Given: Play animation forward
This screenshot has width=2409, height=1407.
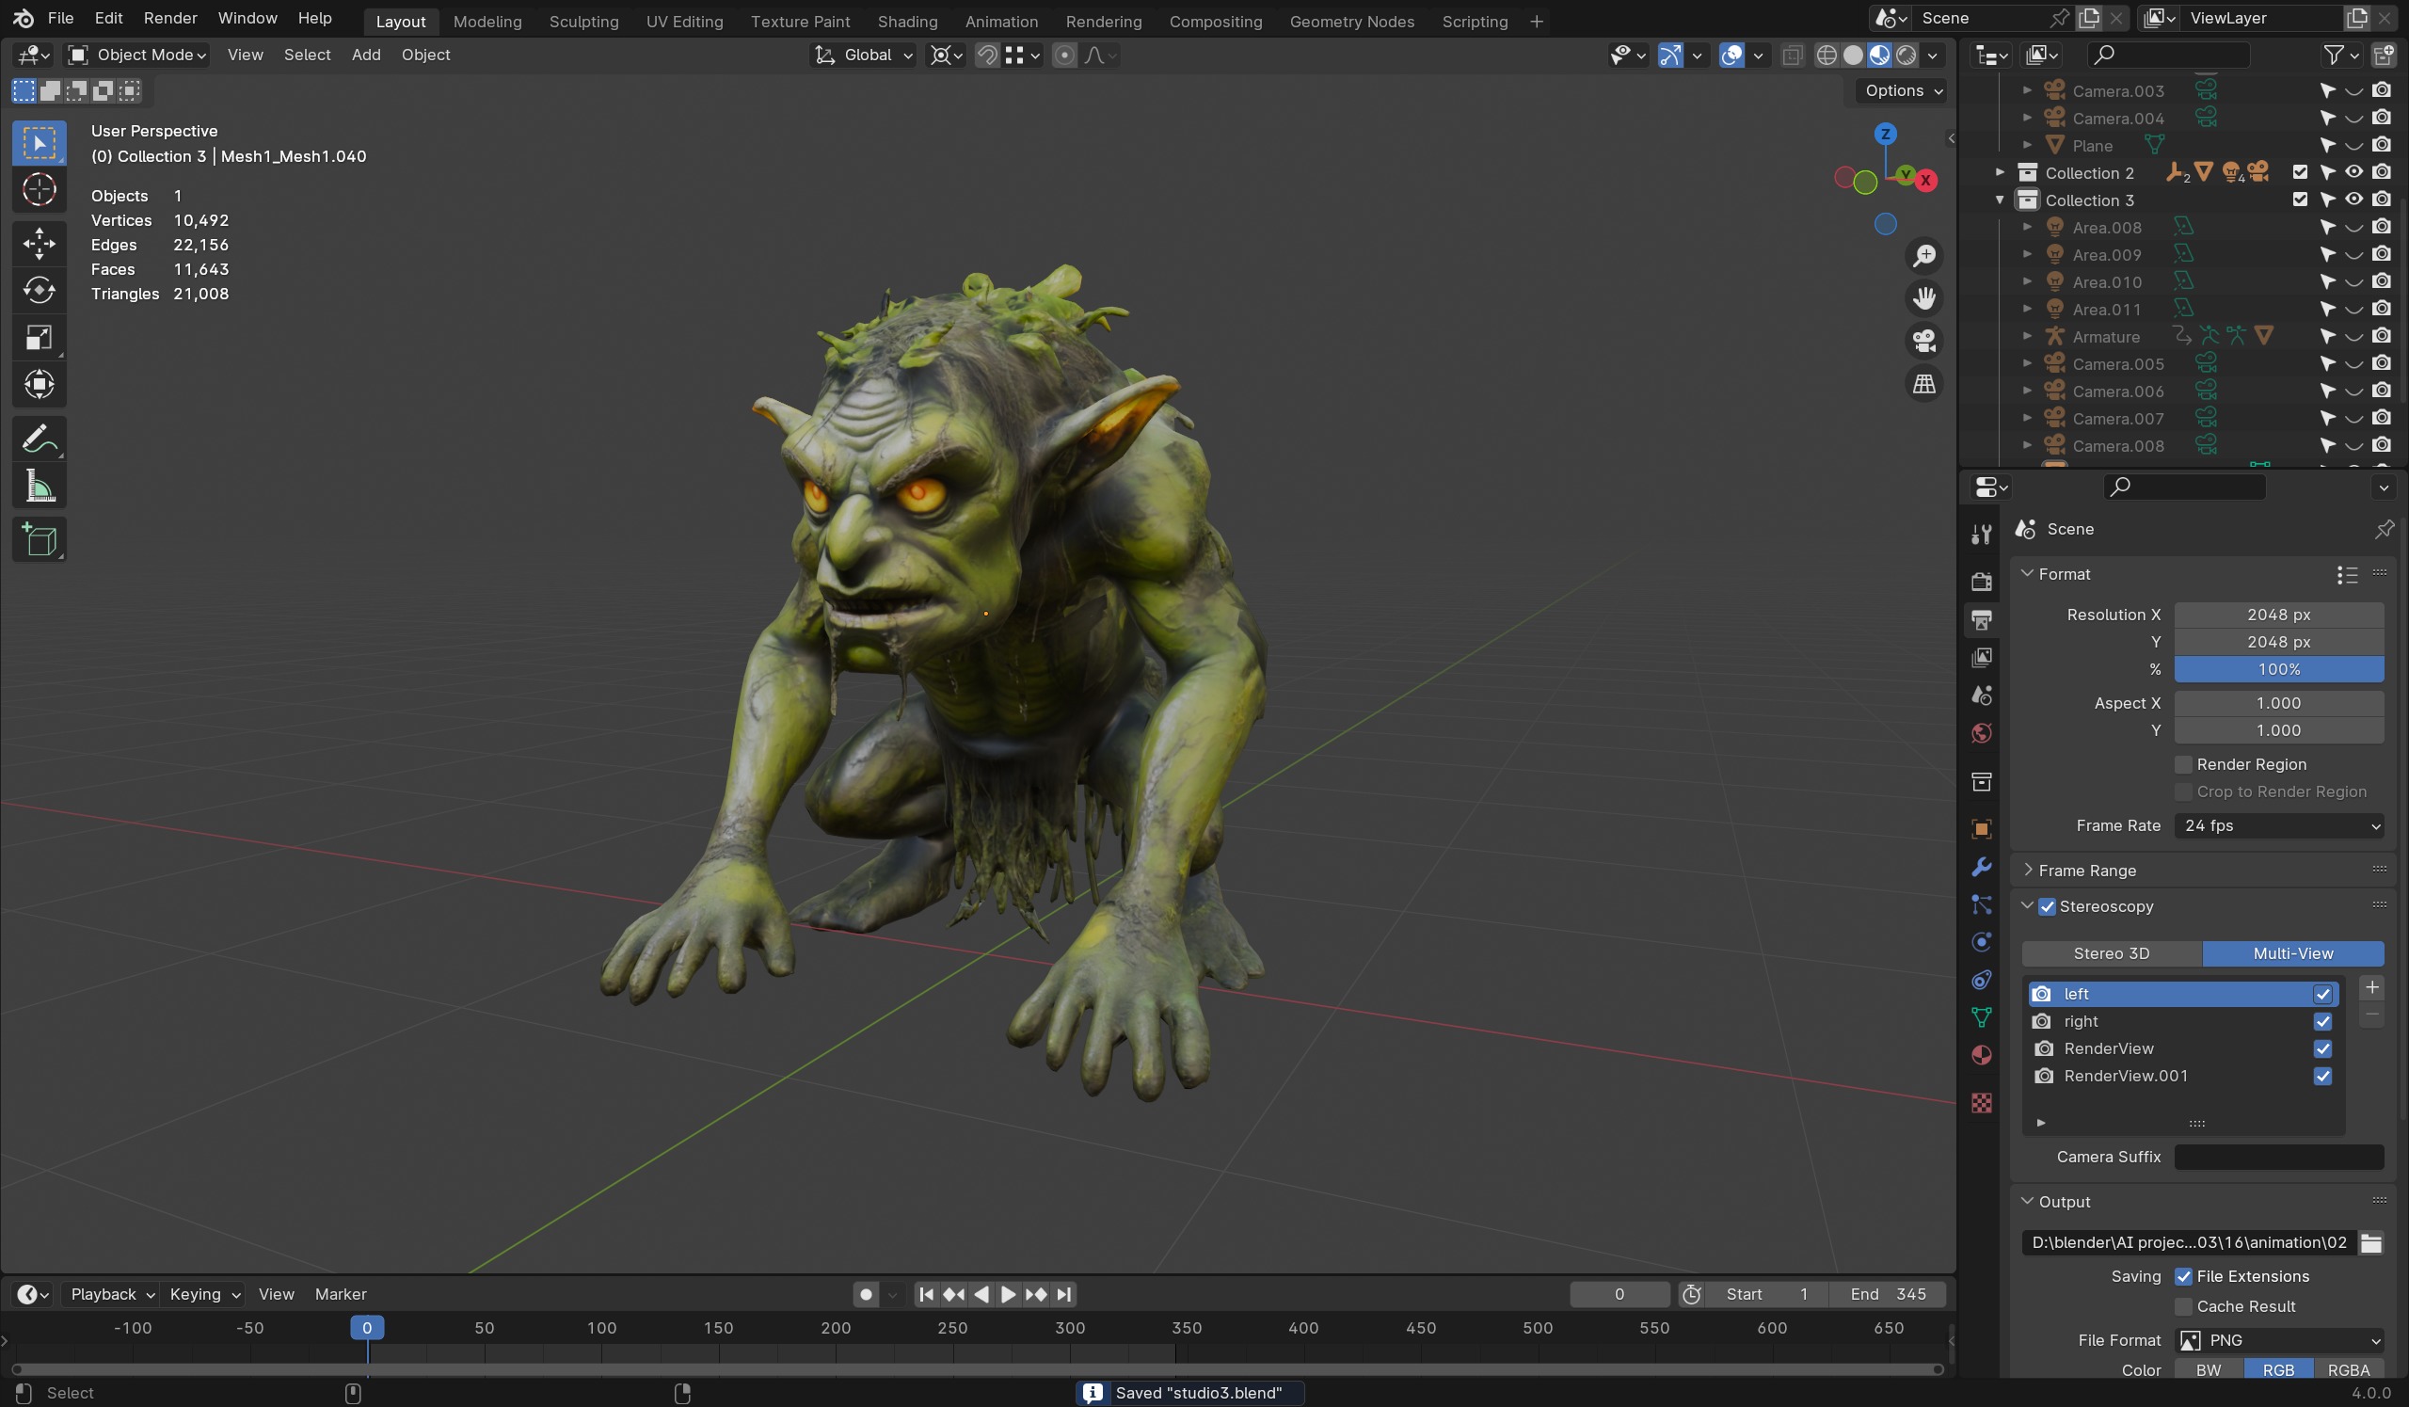Looking at the screenshot, I should coord(1008,1294).
